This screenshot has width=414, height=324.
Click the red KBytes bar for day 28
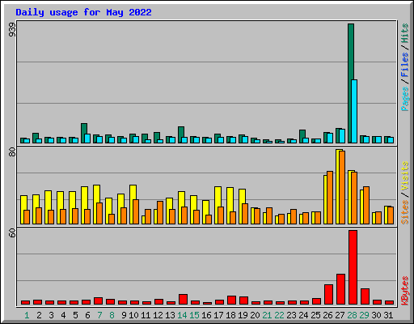coord(353,267)
